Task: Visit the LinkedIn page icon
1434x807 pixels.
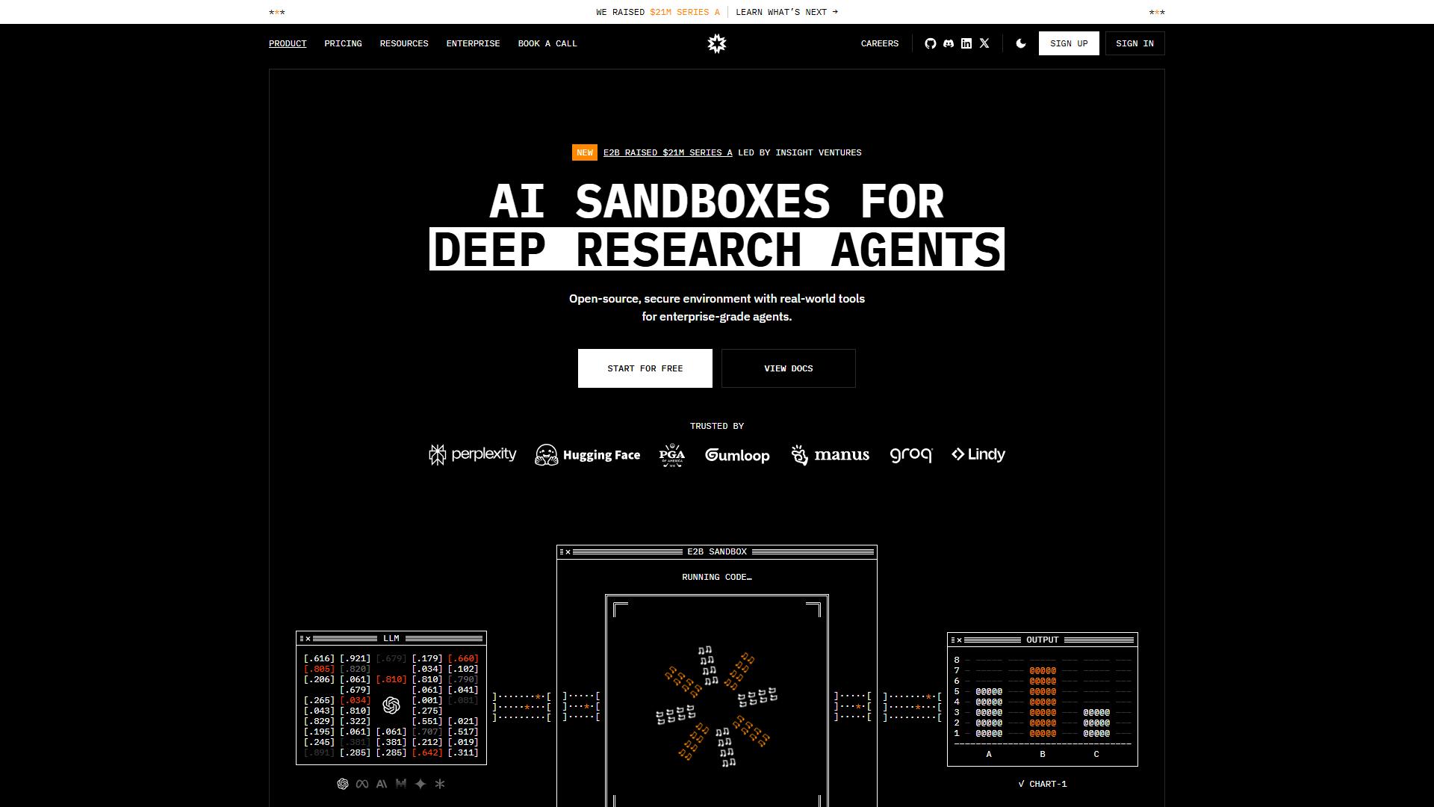Action: point(966,43)
